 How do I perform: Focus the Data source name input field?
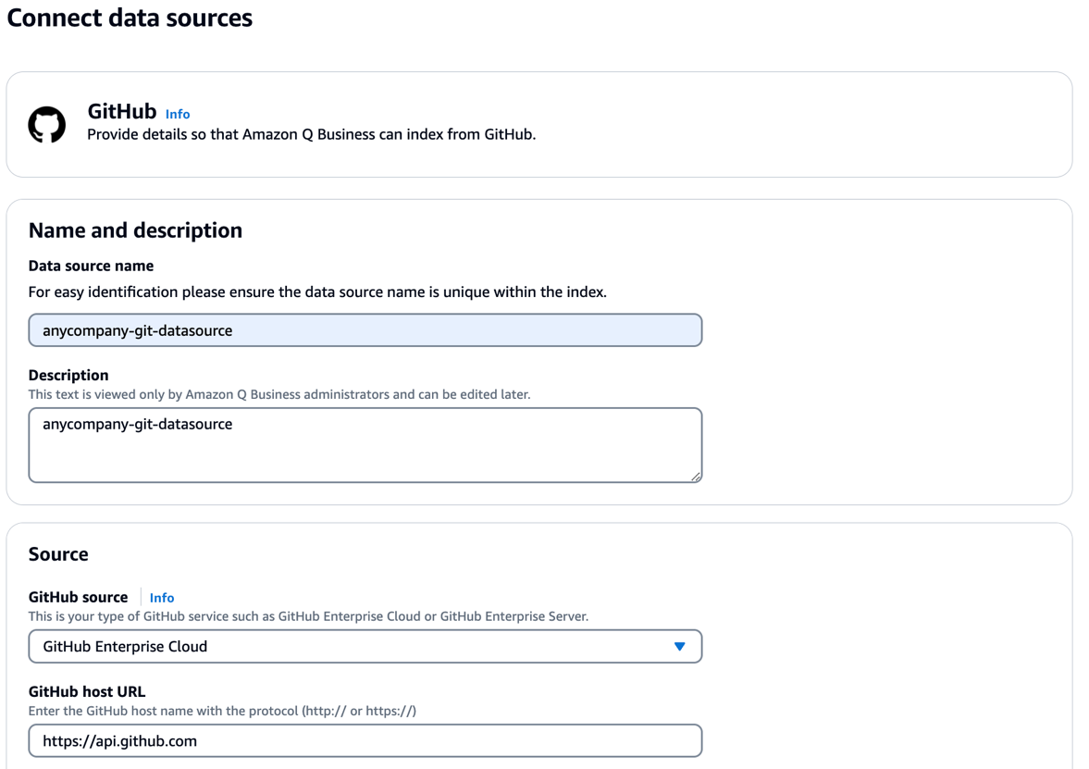pyautogui.click(x=365, y=330)
